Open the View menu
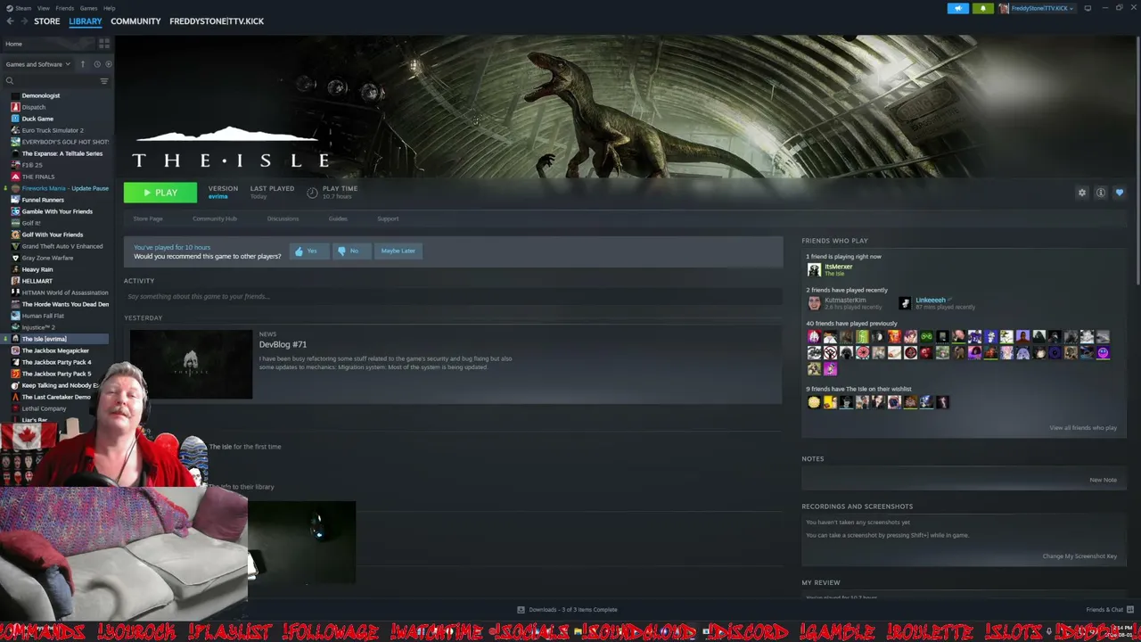Image resolution: width=1141 pixels, height=642 pixels. pos(44,8)
